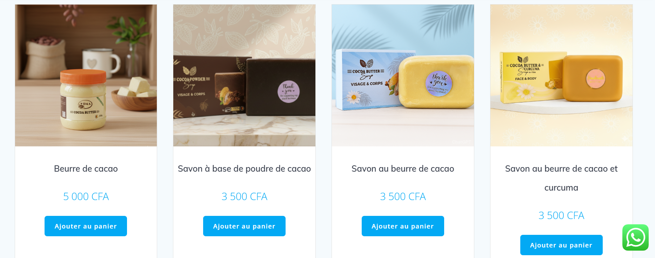Click the Beurre de cacao product title
Screen dimensions: 655x258
click(x=86, y=169)
